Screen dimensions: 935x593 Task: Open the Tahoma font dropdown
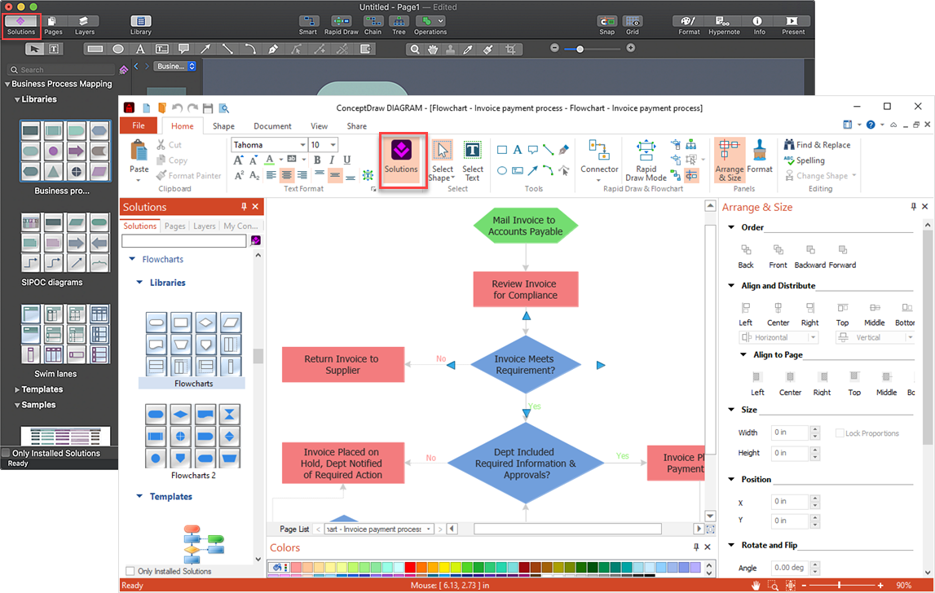click(302, 145)
